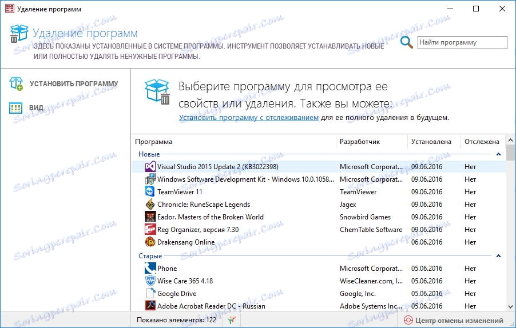
Task: Collapse the Новые group
Action: (x=499, y=154)
